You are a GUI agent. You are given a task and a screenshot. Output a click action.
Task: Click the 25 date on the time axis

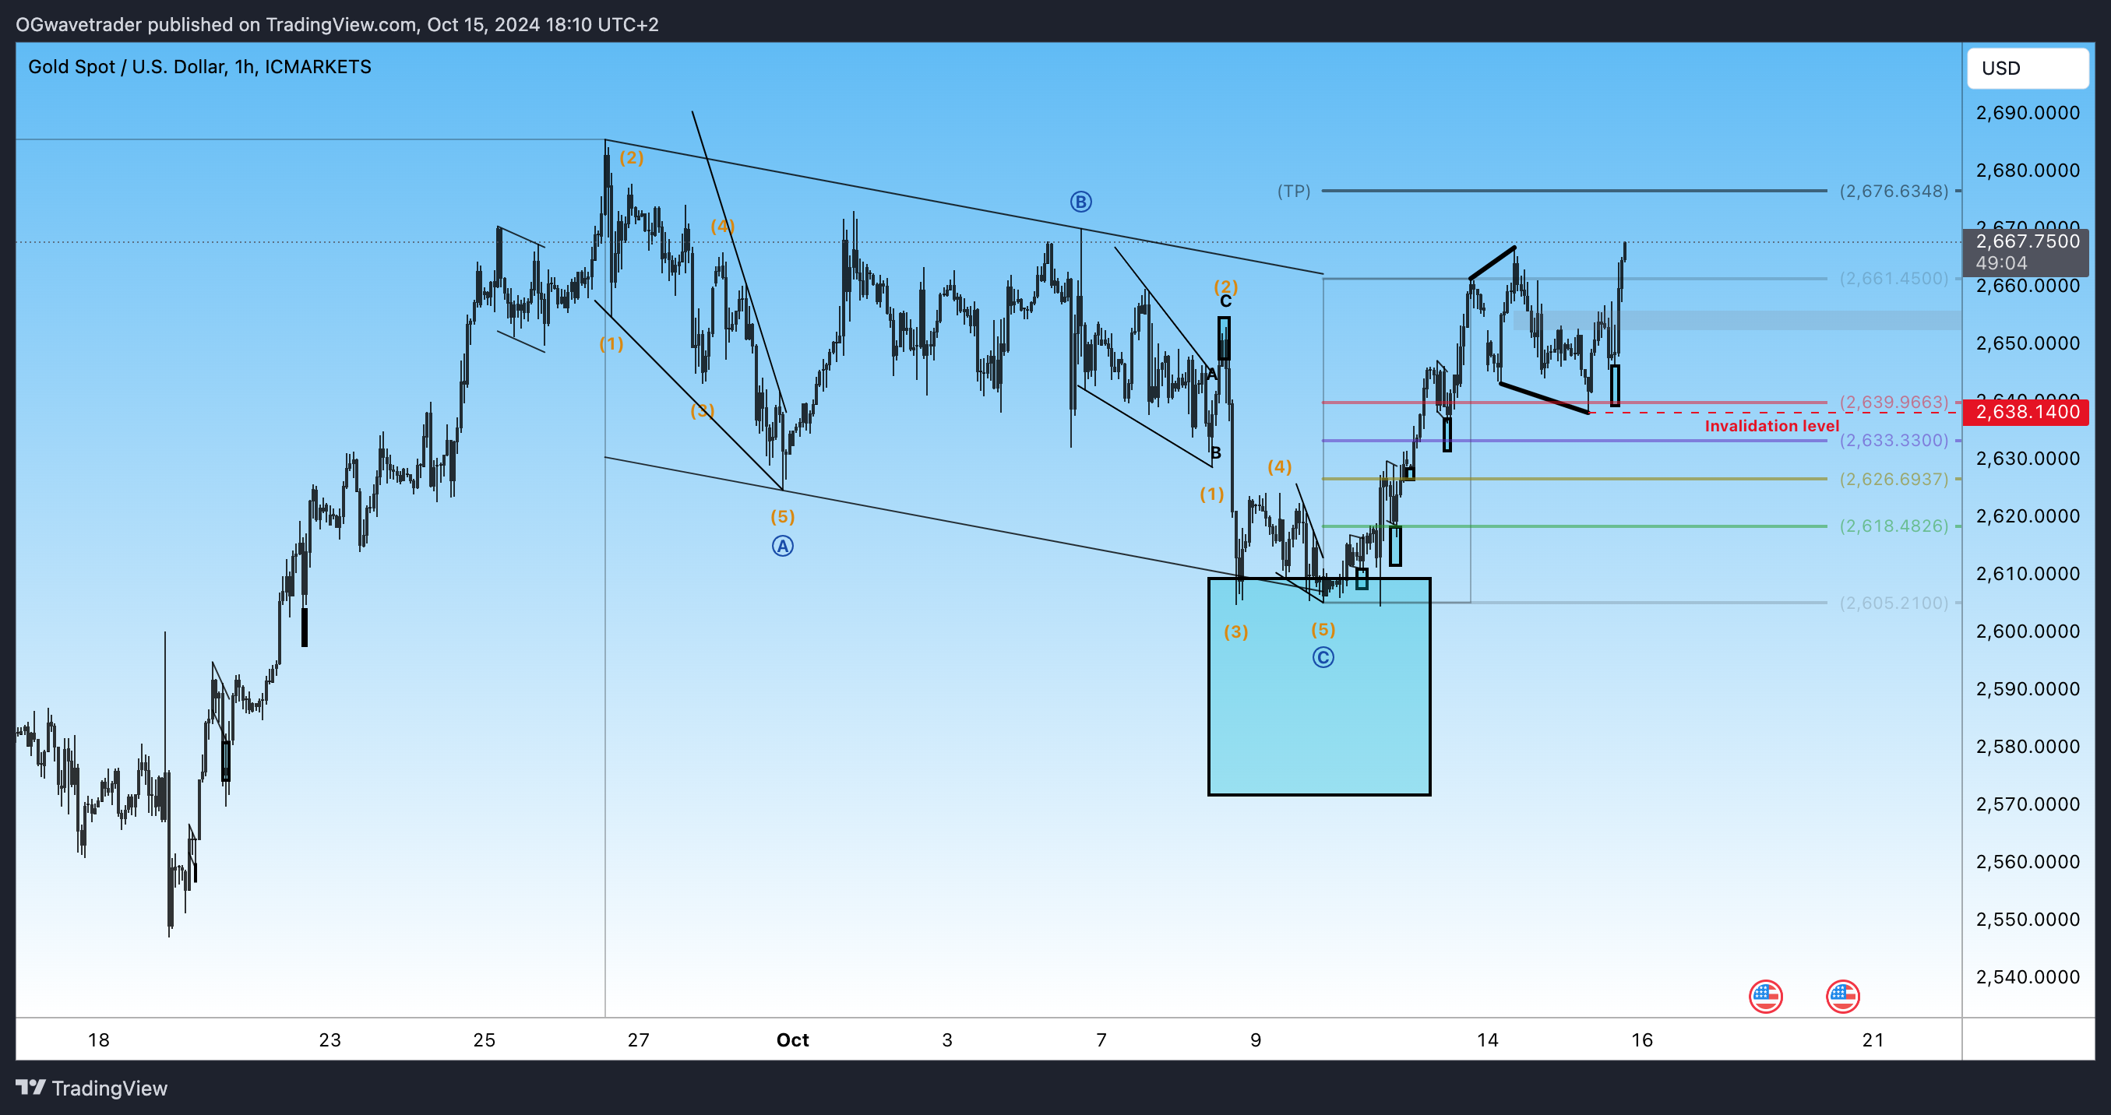coord(485,1039)
